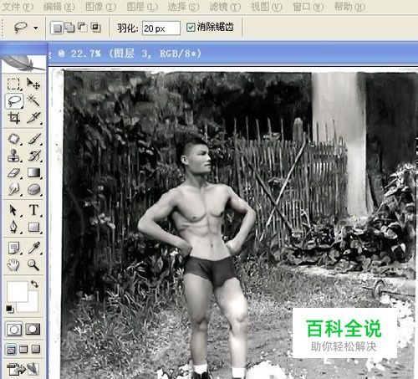Screen dimensions: 418x379
Task: Open the Image menu
Action: (x=101, y=7)
